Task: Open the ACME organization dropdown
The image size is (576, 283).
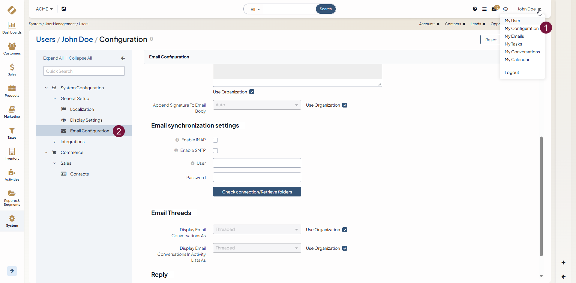Action: (x=44, y=9)
